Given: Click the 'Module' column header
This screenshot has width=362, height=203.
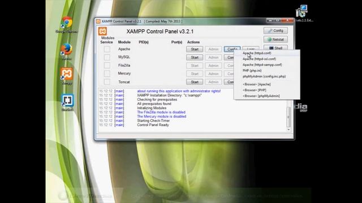Looking at the screenshot, I should (x=124, y=42).
